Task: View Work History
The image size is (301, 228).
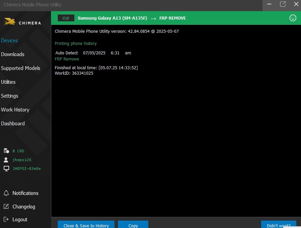Action: (15, 110)
